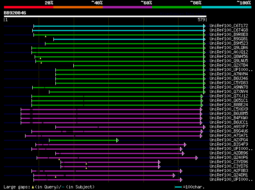
Task: Click the purple alignment bar of UniRef100_A9SYF7
Action: click(129, 127)
